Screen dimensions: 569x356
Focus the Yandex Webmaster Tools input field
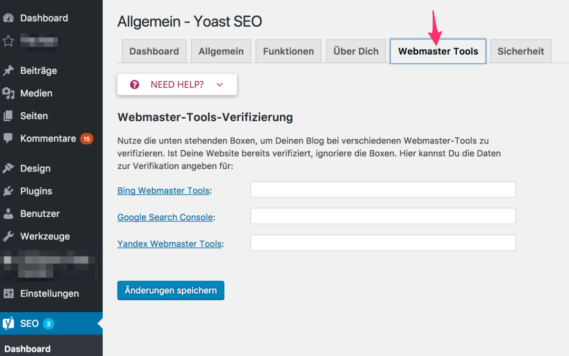[382, 243]
